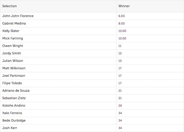Click the 17 odds for Joel Parkinson
The width and height of the screenshot is (184, 132).
tap(120, 76)
